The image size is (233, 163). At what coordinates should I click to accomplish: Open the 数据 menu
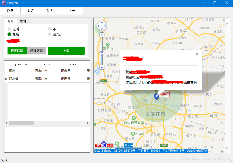coord(10,11)
